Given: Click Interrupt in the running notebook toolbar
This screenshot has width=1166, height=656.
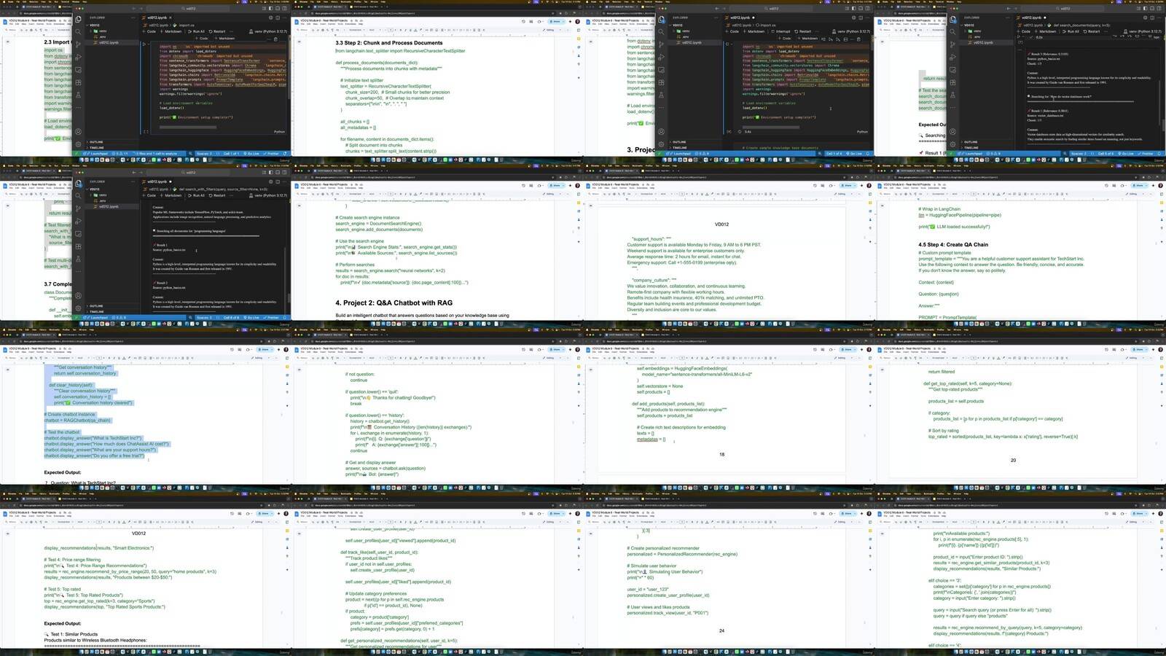Looking at the screenshot, I should coord(782,31).
